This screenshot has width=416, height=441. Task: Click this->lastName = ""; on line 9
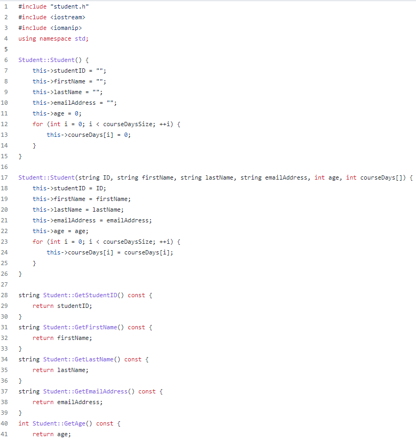coord(67,92)
